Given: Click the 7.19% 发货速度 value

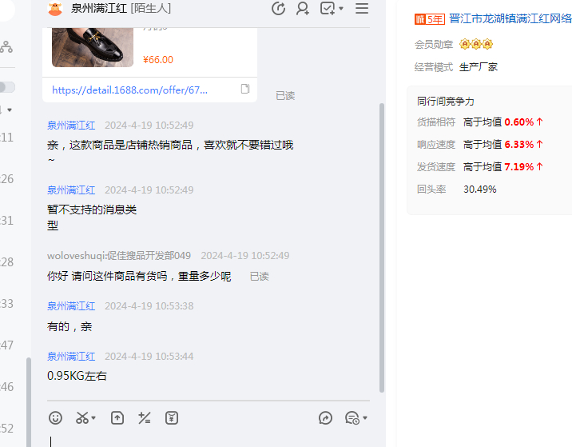Looking at the screenshot, I should coord(519,167).
